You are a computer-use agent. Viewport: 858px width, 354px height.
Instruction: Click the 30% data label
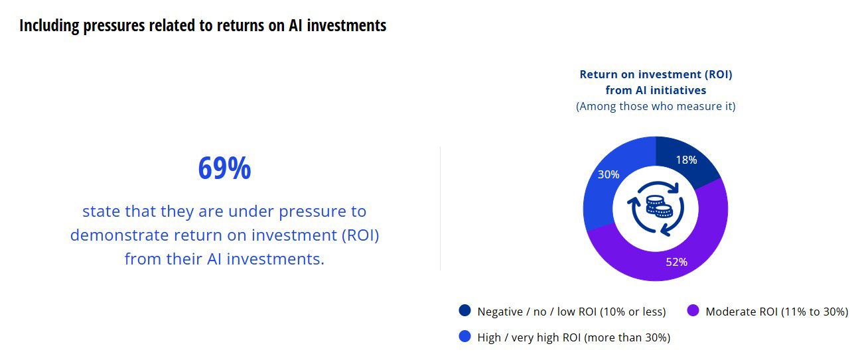[x=608, y=174]
